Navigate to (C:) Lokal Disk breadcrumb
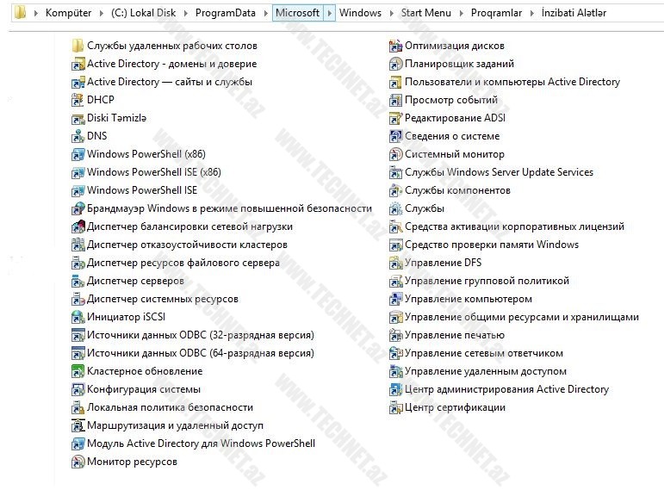This screenshot has width=664, height=490. (x=144, y=13)
